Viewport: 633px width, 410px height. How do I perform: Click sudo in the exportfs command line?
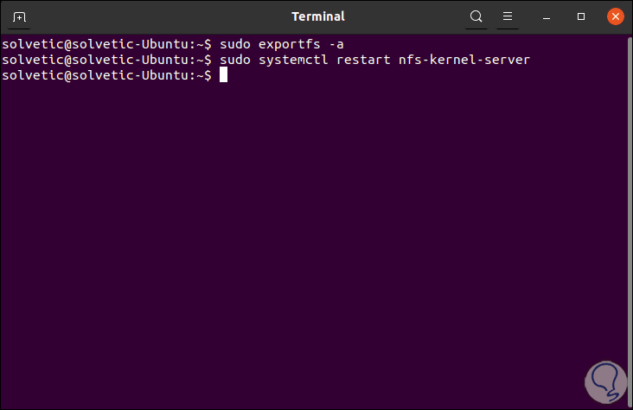(234, 43)
